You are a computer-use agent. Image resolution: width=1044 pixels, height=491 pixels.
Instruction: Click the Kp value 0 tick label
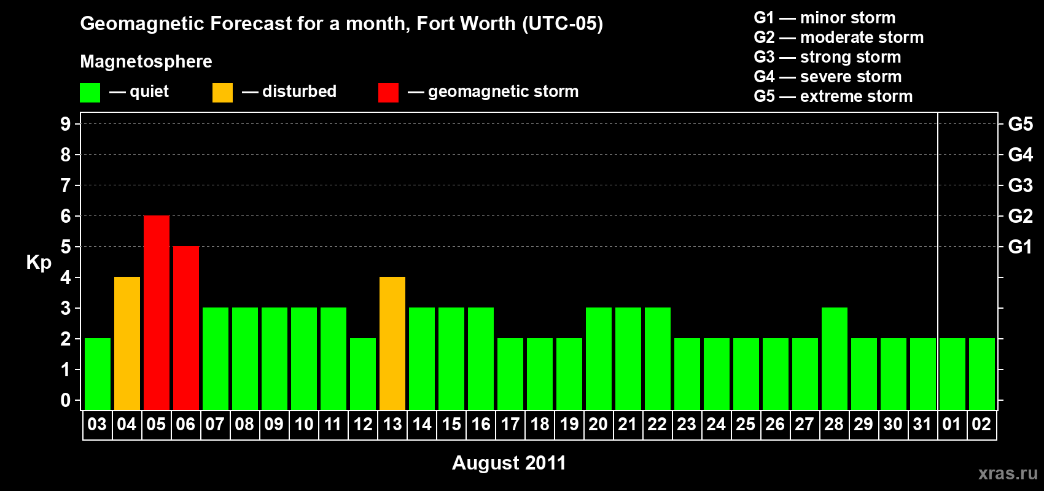(66, 400)
